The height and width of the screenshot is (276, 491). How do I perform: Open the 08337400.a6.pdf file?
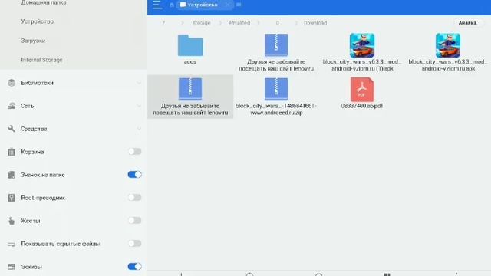click(x=361, y=93)
